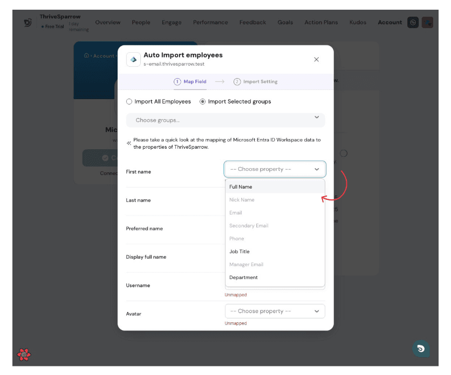Open the user avatar in top bar

coord(427,23)
